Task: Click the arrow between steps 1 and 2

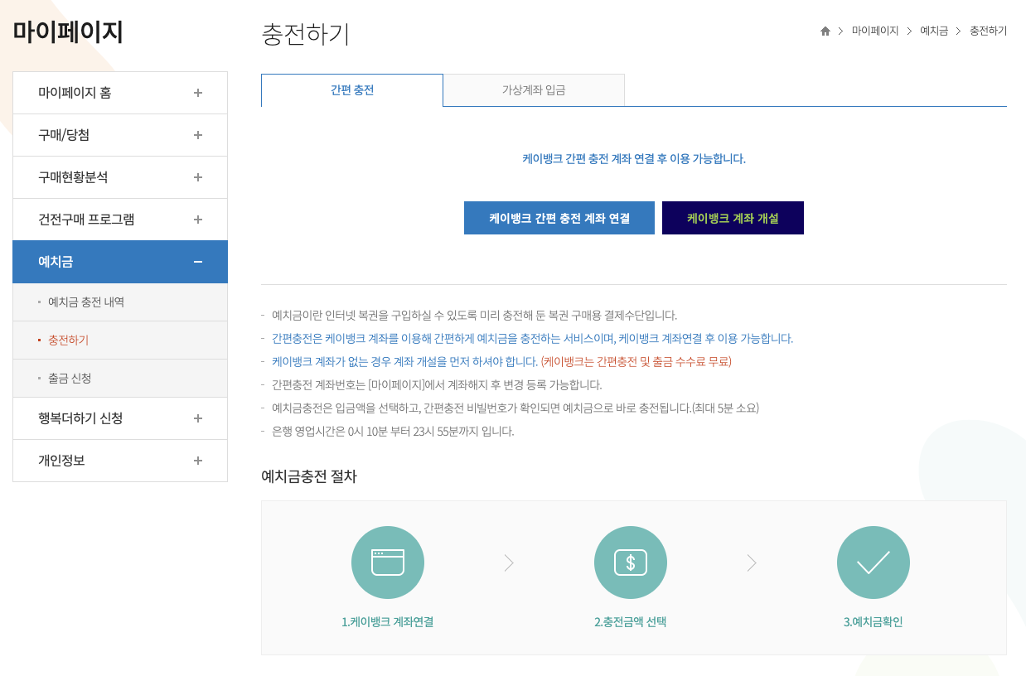Action: [x=509, y=563]
